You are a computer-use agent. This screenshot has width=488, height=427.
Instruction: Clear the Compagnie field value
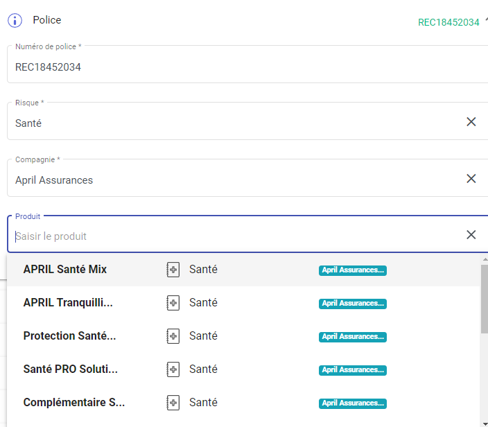pos(471,179)
